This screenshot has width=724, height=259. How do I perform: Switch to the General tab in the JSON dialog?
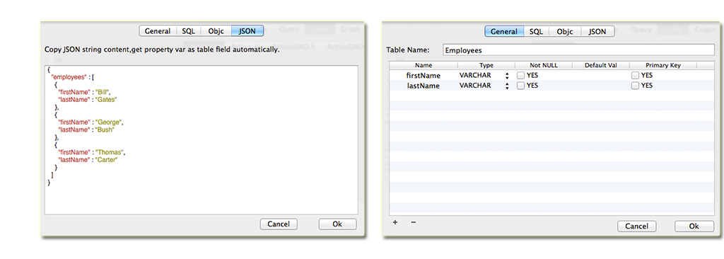click(158, 31)
